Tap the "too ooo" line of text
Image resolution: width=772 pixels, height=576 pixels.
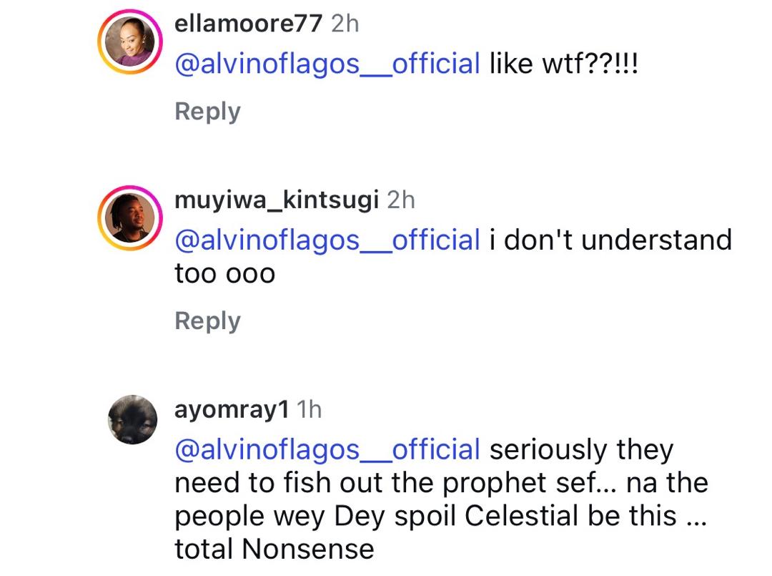(x=224, y=273)
